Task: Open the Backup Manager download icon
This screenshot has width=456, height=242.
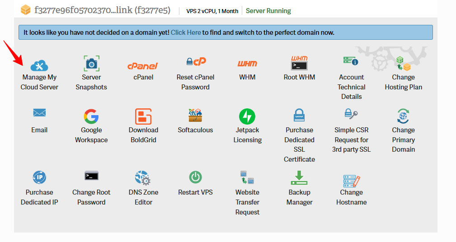Action: (299, 178)
